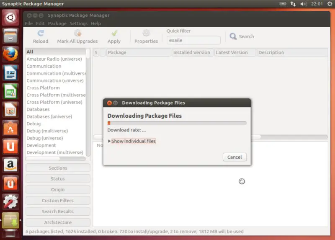The width and height of the screenshot is (335, 240).
Task: Open LibreOffice Calc launcher icon
Action: pos(10,91)
